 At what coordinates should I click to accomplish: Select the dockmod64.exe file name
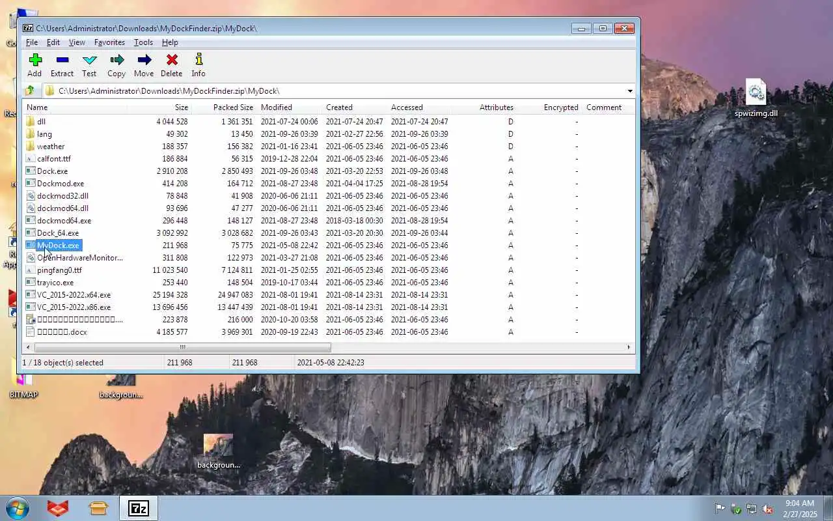pos(64,220)
